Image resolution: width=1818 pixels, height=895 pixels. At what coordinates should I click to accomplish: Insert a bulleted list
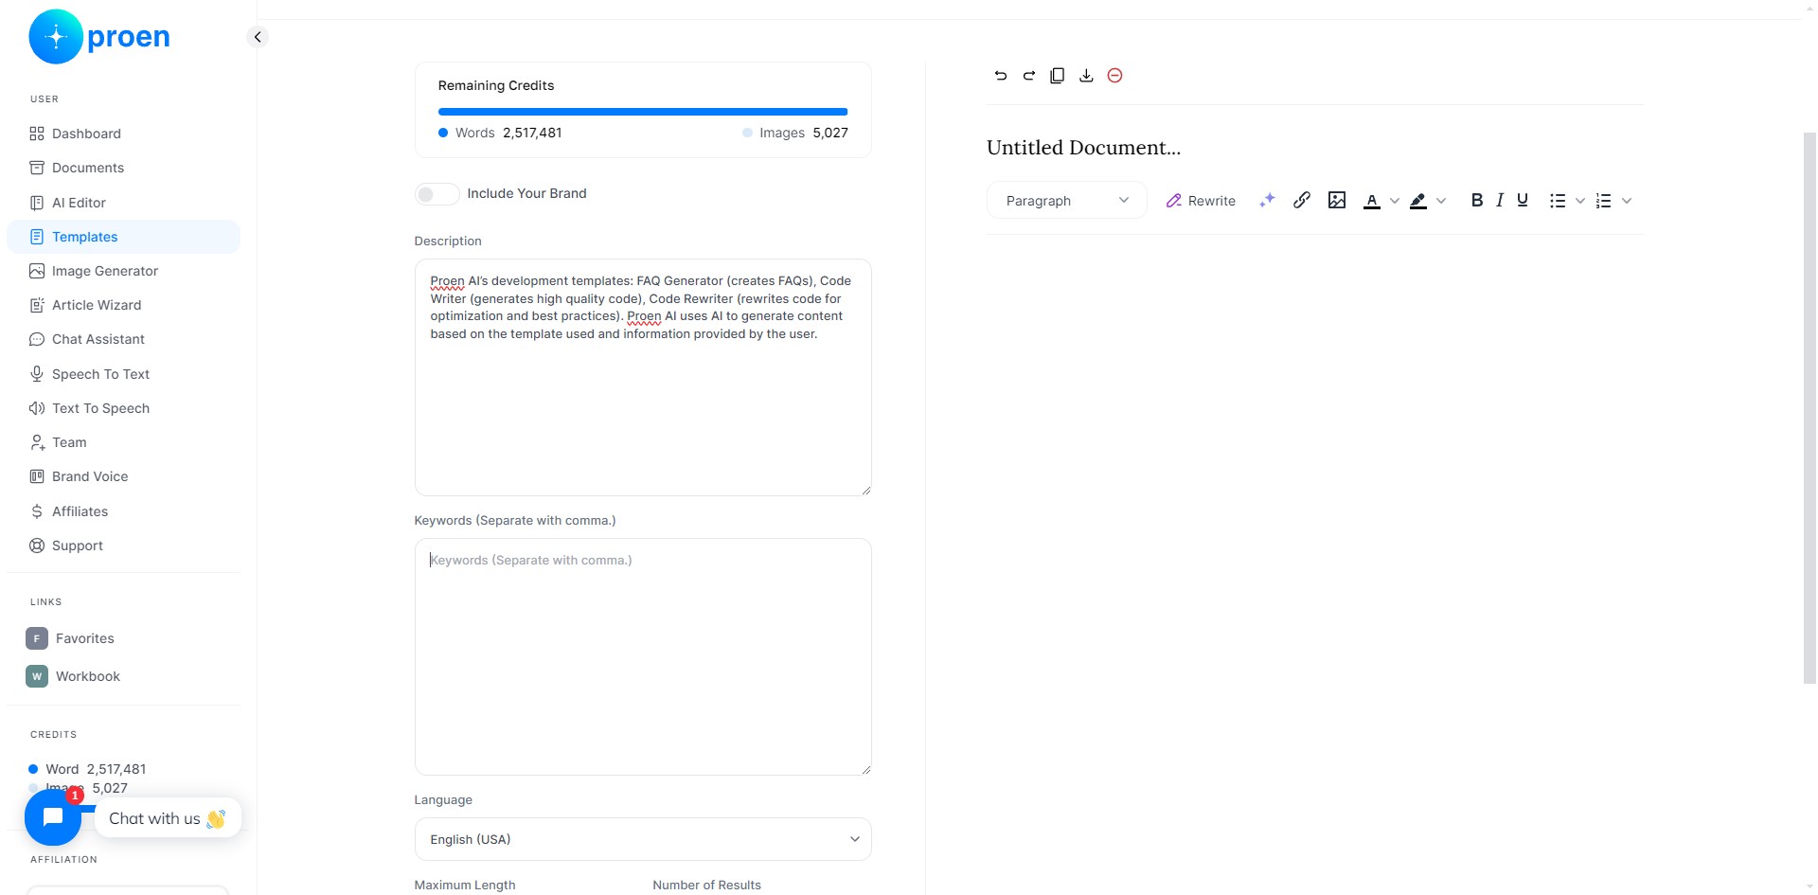1558,201
